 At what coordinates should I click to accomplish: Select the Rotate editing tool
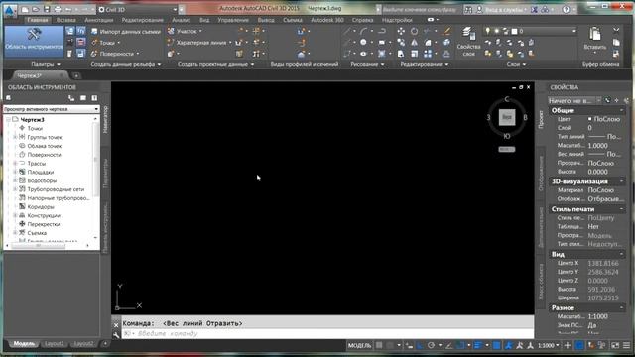(x=414, y=31)
